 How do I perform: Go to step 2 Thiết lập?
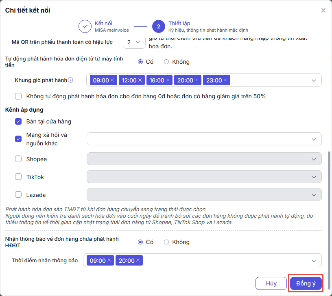tap(158, 26)
